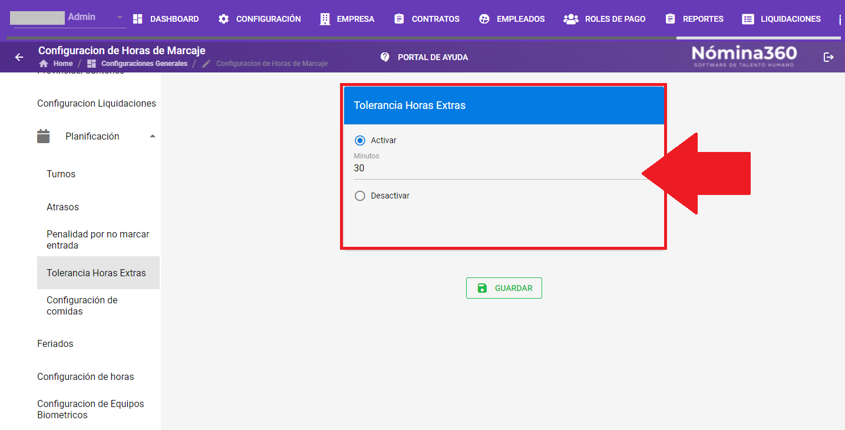Click the Roles de Pago people icon
This screenshot has width=845, height=430.
coord(570,19)
